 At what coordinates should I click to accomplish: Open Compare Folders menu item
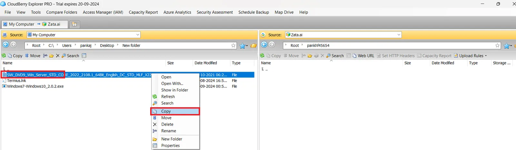(62, 12)
